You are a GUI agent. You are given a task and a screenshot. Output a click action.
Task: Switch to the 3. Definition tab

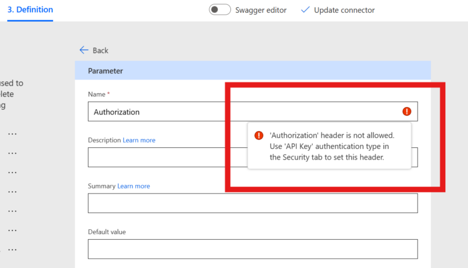30,10
